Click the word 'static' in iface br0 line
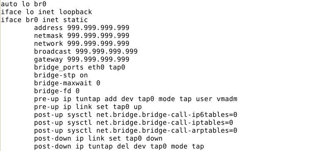Screen dimensions: 325x151 coord(76,20)
